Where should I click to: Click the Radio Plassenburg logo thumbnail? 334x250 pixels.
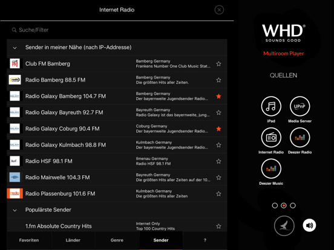coord(15,193)
